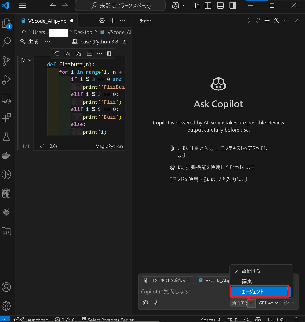This screenshot has width=305, height=322.
Task: Start voice chat with microphone icon
Action: pos(156,303)
